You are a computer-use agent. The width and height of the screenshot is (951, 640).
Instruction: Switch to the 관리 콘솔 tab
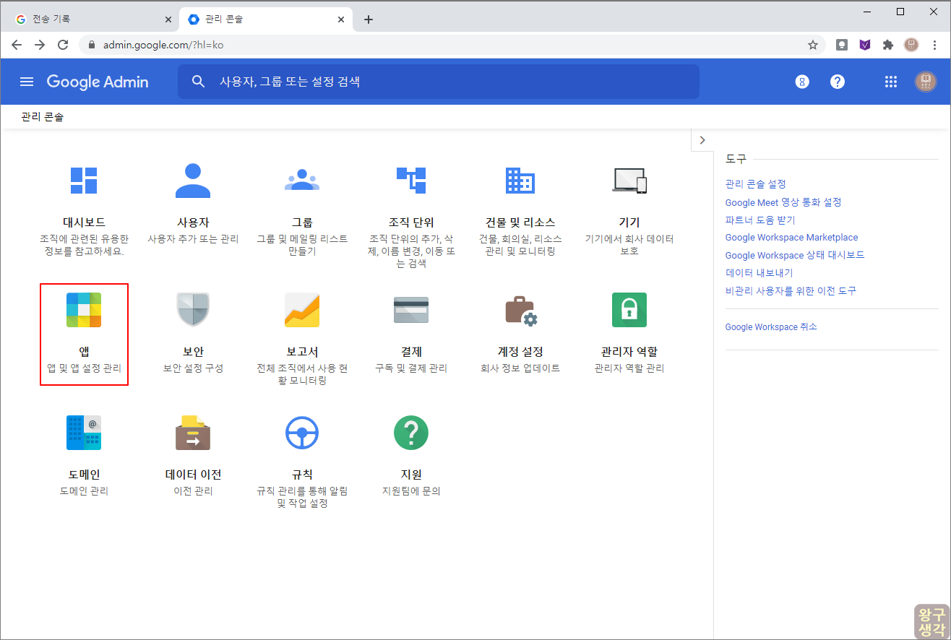[266, 20]
